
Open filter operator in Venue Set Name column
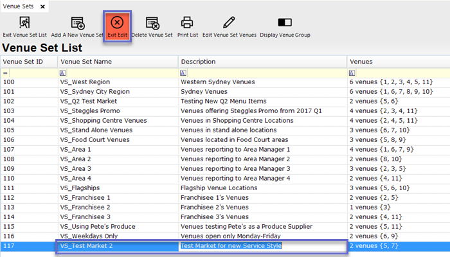coord(63,73)
